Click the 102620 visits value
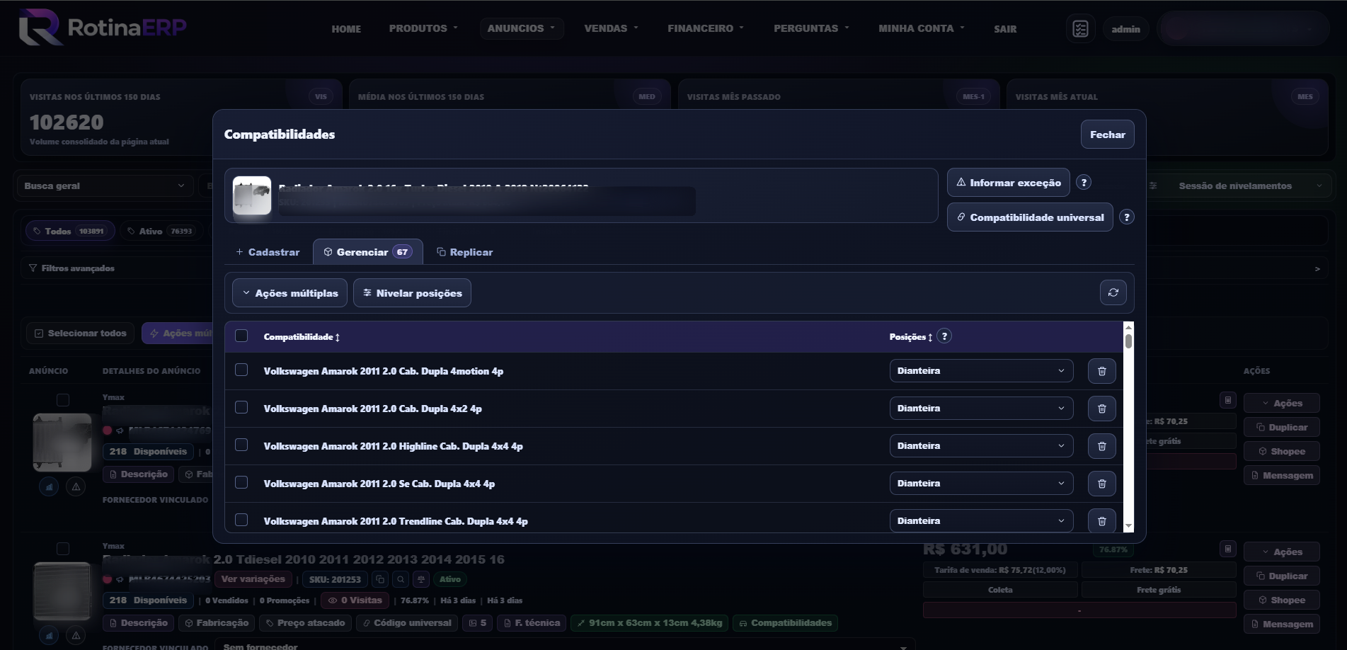The height and width of the screenshot is (650, 1347). click(x=67, y=122)
